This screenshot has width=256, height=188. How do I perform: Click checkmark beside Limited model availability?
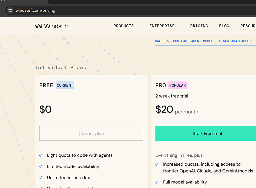click(x=41, y=166)
